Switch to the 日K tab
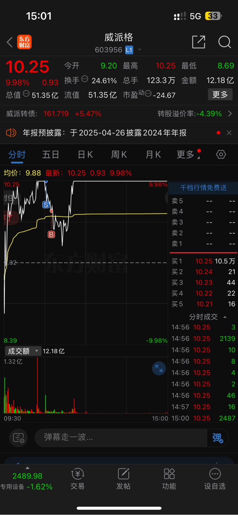 (85, 155)
